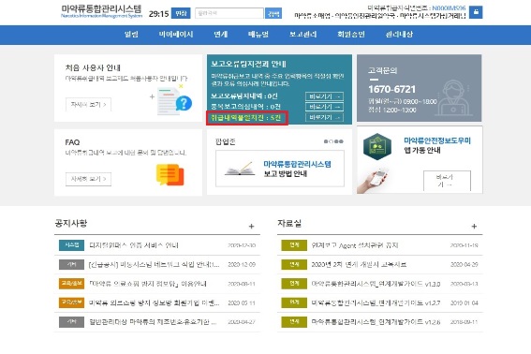Click the orange chat bubbles FAQ icon
Viewport: 531px width, 354px height.
[x=170, y=175]
